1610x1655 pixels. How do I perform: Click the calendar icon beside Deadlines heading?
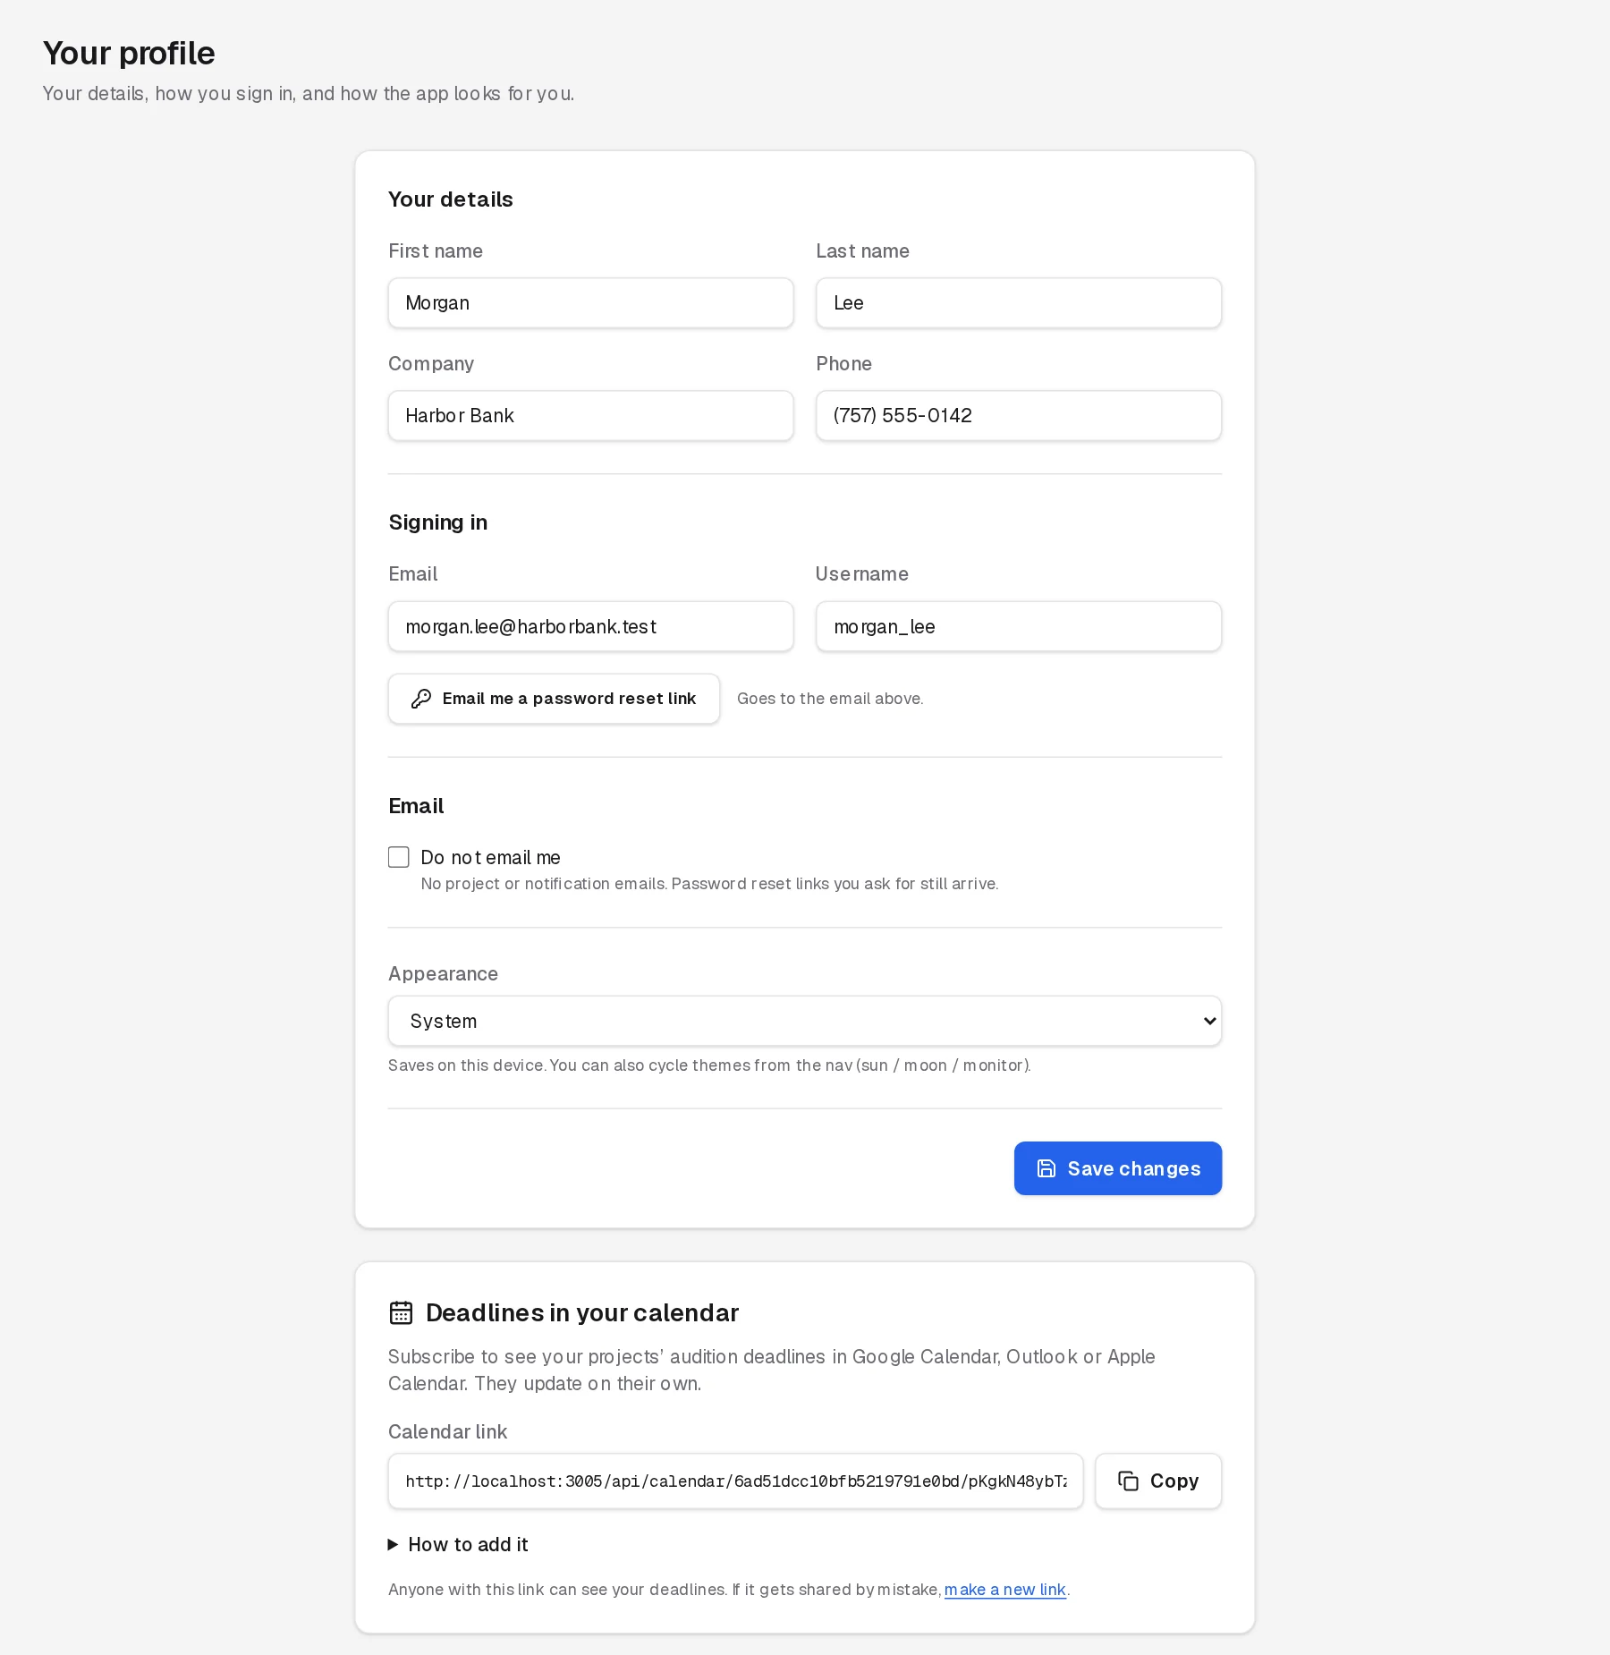point(402,1312)
